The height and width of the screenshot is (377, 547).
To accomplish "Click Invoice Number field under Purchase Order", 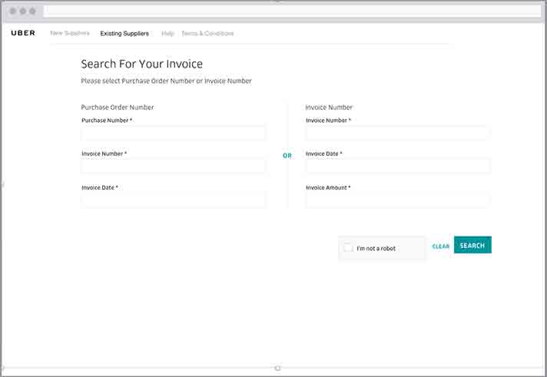I will [x=173, y=167].
